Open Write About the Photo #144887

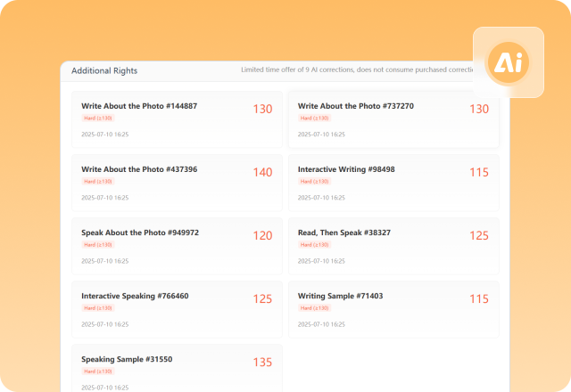139,106
